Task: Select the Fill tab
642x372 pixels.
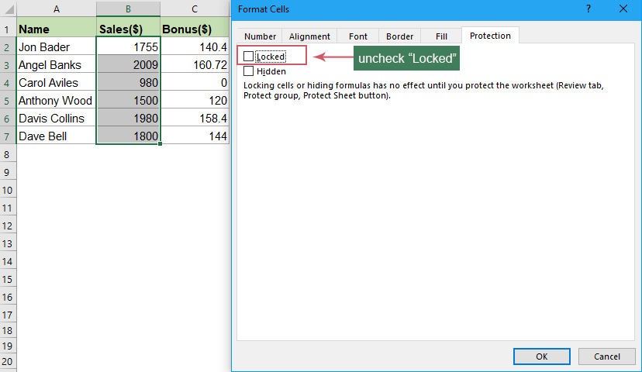Action: pyautogui.click(x=441, y=36)
